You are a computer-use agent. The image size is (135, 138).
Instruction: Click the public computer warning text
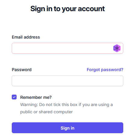[x=67, y=108]
